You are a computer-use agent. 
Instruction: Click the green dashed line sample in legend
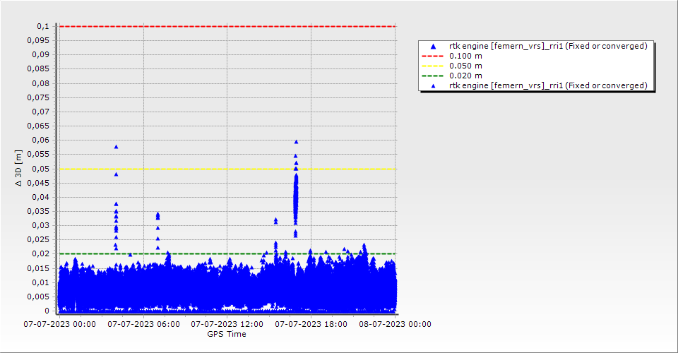[x=433, y=76]
